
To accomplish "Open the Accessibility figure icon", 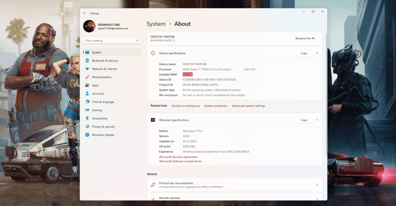I will [x=87, y=118].
